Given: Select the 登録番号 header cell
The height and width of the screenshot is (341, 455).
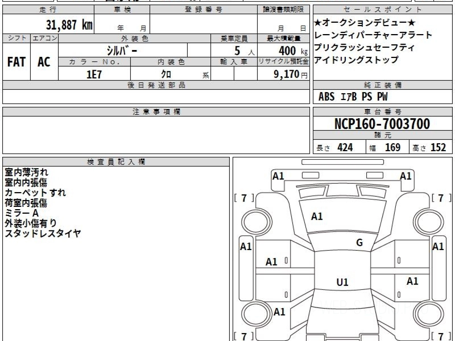Looking at the screenshot, I should (x=204, y=10).
